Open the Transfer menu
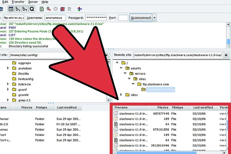 point(18,2)
